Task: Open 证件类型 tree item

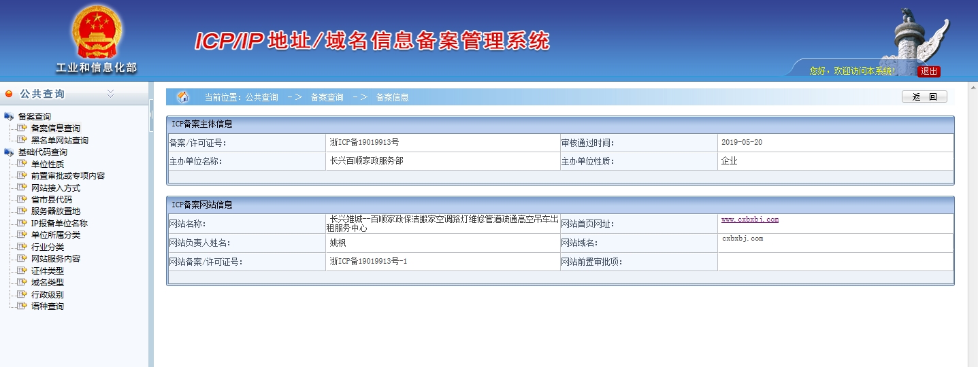Action: pos(48,270)
